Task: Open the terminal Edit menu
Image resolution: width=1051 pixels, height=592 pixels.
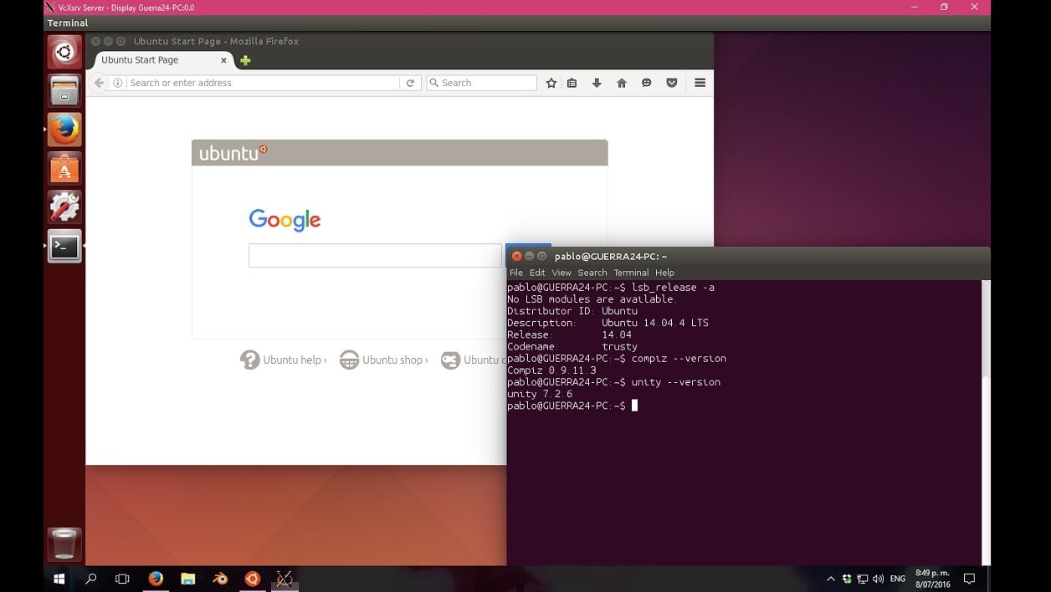Action: pyautogui.click(x=537, y=273)
